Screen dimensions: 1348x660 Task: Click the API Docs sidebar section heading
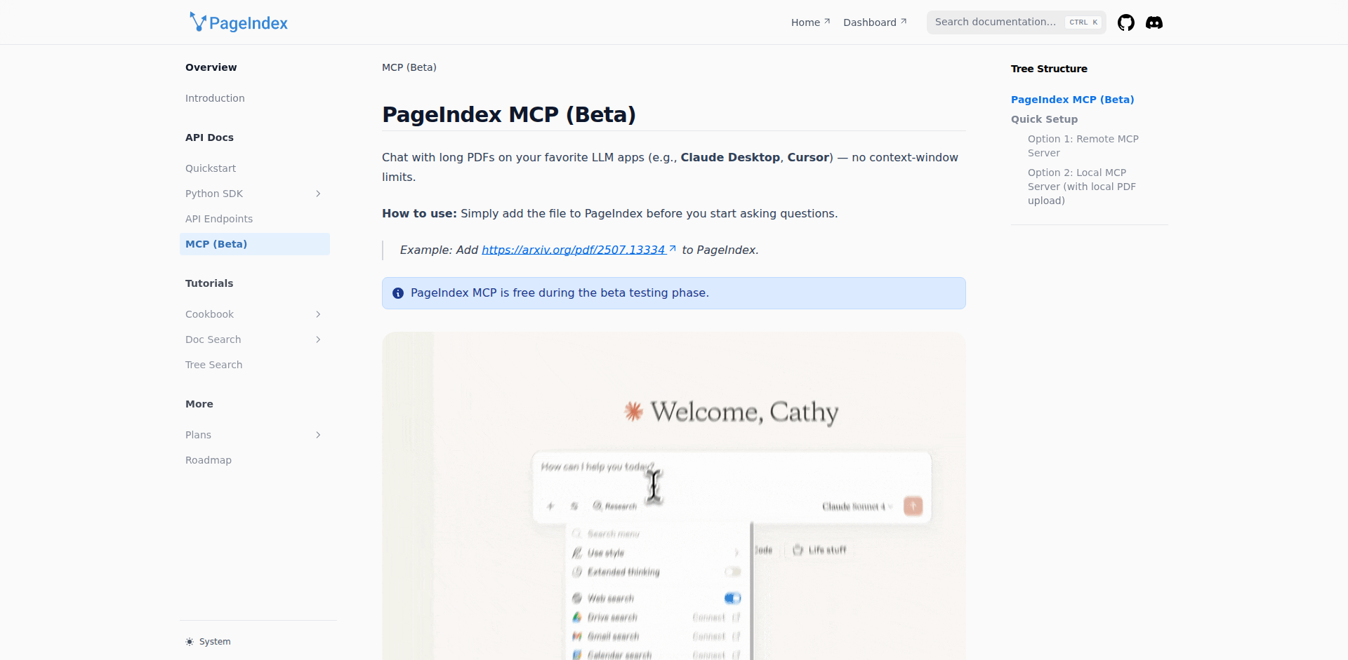point(209,137)
